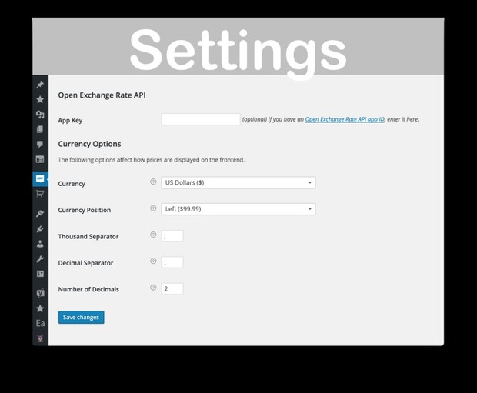
Task: Show help tooltip for the Currency option
Action: coord(153,182)
